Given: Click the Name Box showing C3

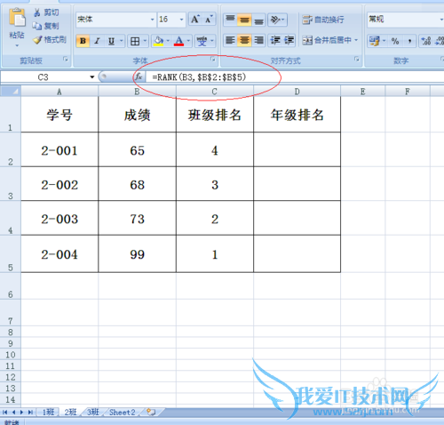Looking at the screenshot, I should tap(44, 77).
